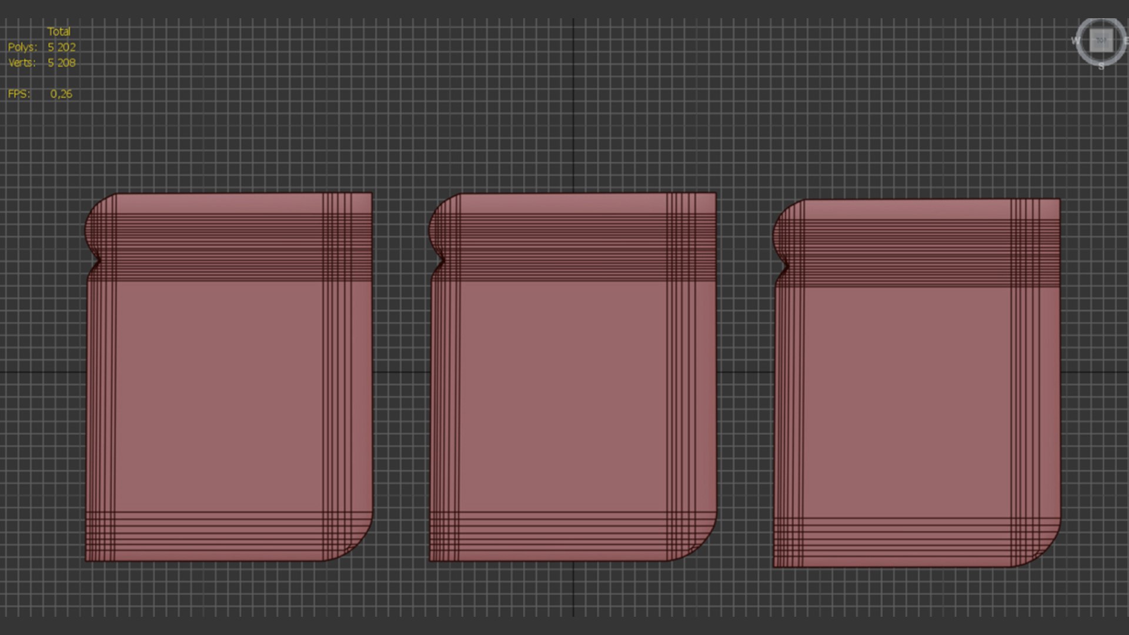The height and width of the screenshot is (635, 1129).
Task: Click the ViewCube W compass label
Action: 1075,41
